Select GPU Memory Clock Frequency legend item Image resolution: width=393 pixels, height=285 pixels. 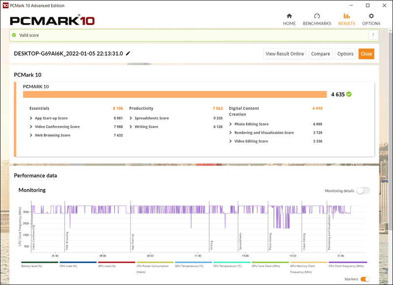(309, 267)
